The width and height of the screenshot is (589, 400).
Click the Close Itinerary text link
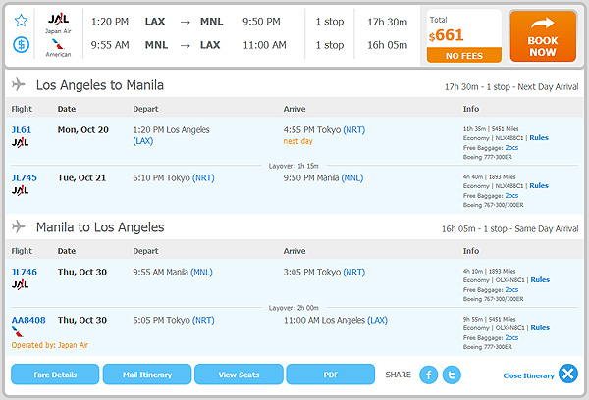[x=528, y=375]
